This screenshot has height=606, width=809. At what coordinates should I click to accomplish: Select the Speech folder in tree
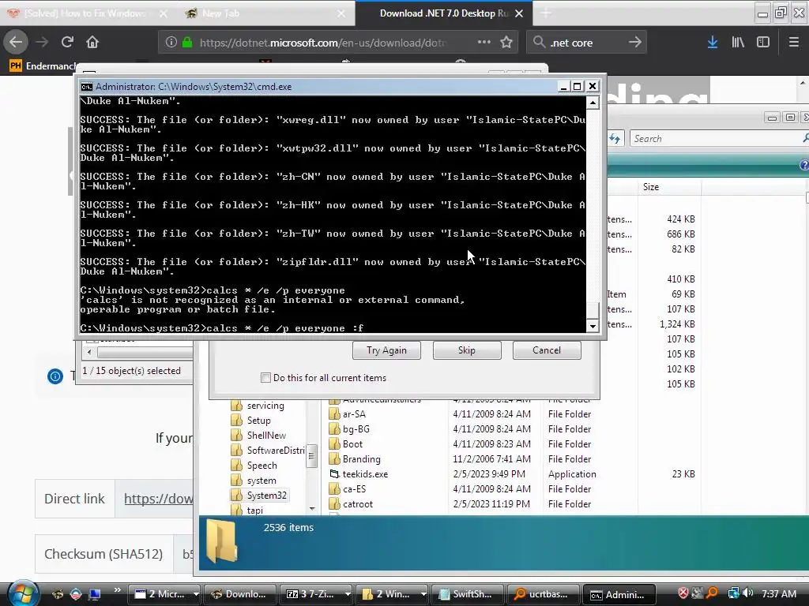[x=262, y=466]
